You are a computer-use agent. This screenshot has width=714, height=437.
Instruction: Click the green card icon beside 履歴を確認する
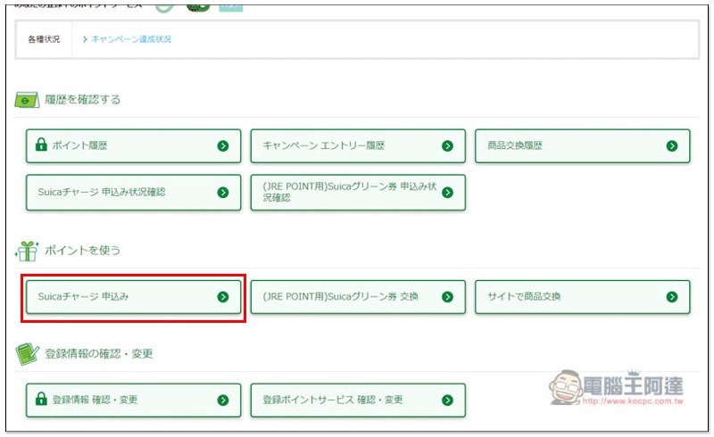point(27,99)
